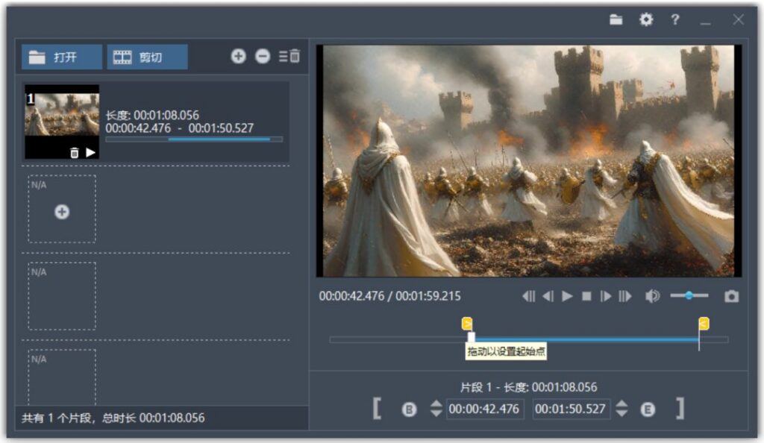The height and width of the screenshot is (443, 764).
Task: Click the yellow end point marker
Action: coord(704,324)
